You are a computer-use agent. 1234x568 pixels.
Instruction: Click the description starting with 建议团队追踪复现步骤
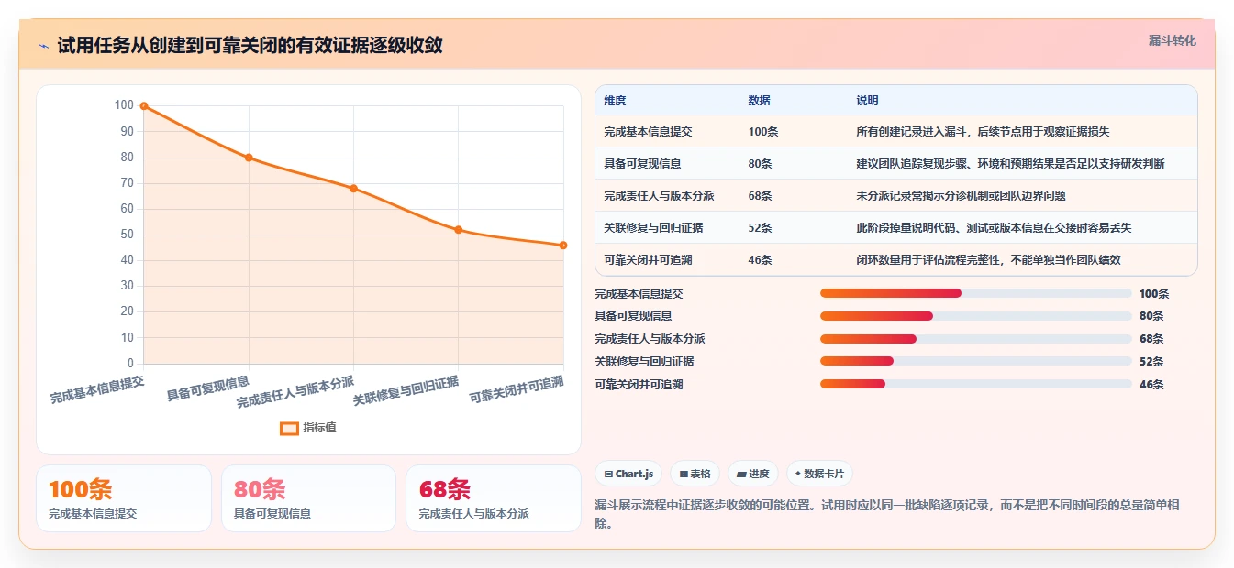tap(1010, 164)
